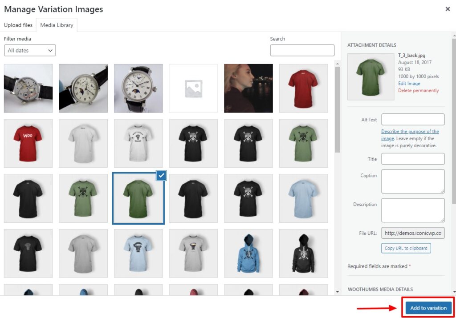Click the Alt Text input field
The image size is (456, 318).
[412, 119]
